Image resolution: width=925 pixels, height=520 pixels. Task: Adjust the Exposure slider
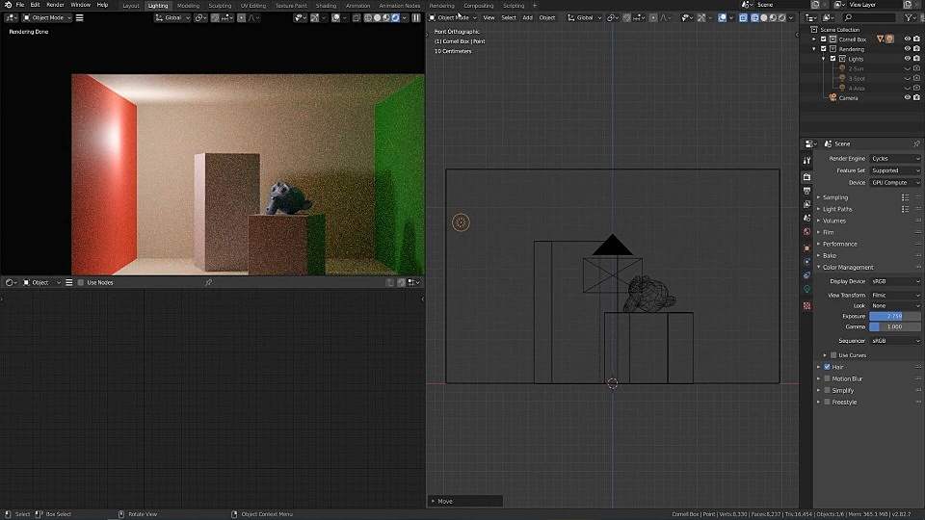tap(894, 316)
